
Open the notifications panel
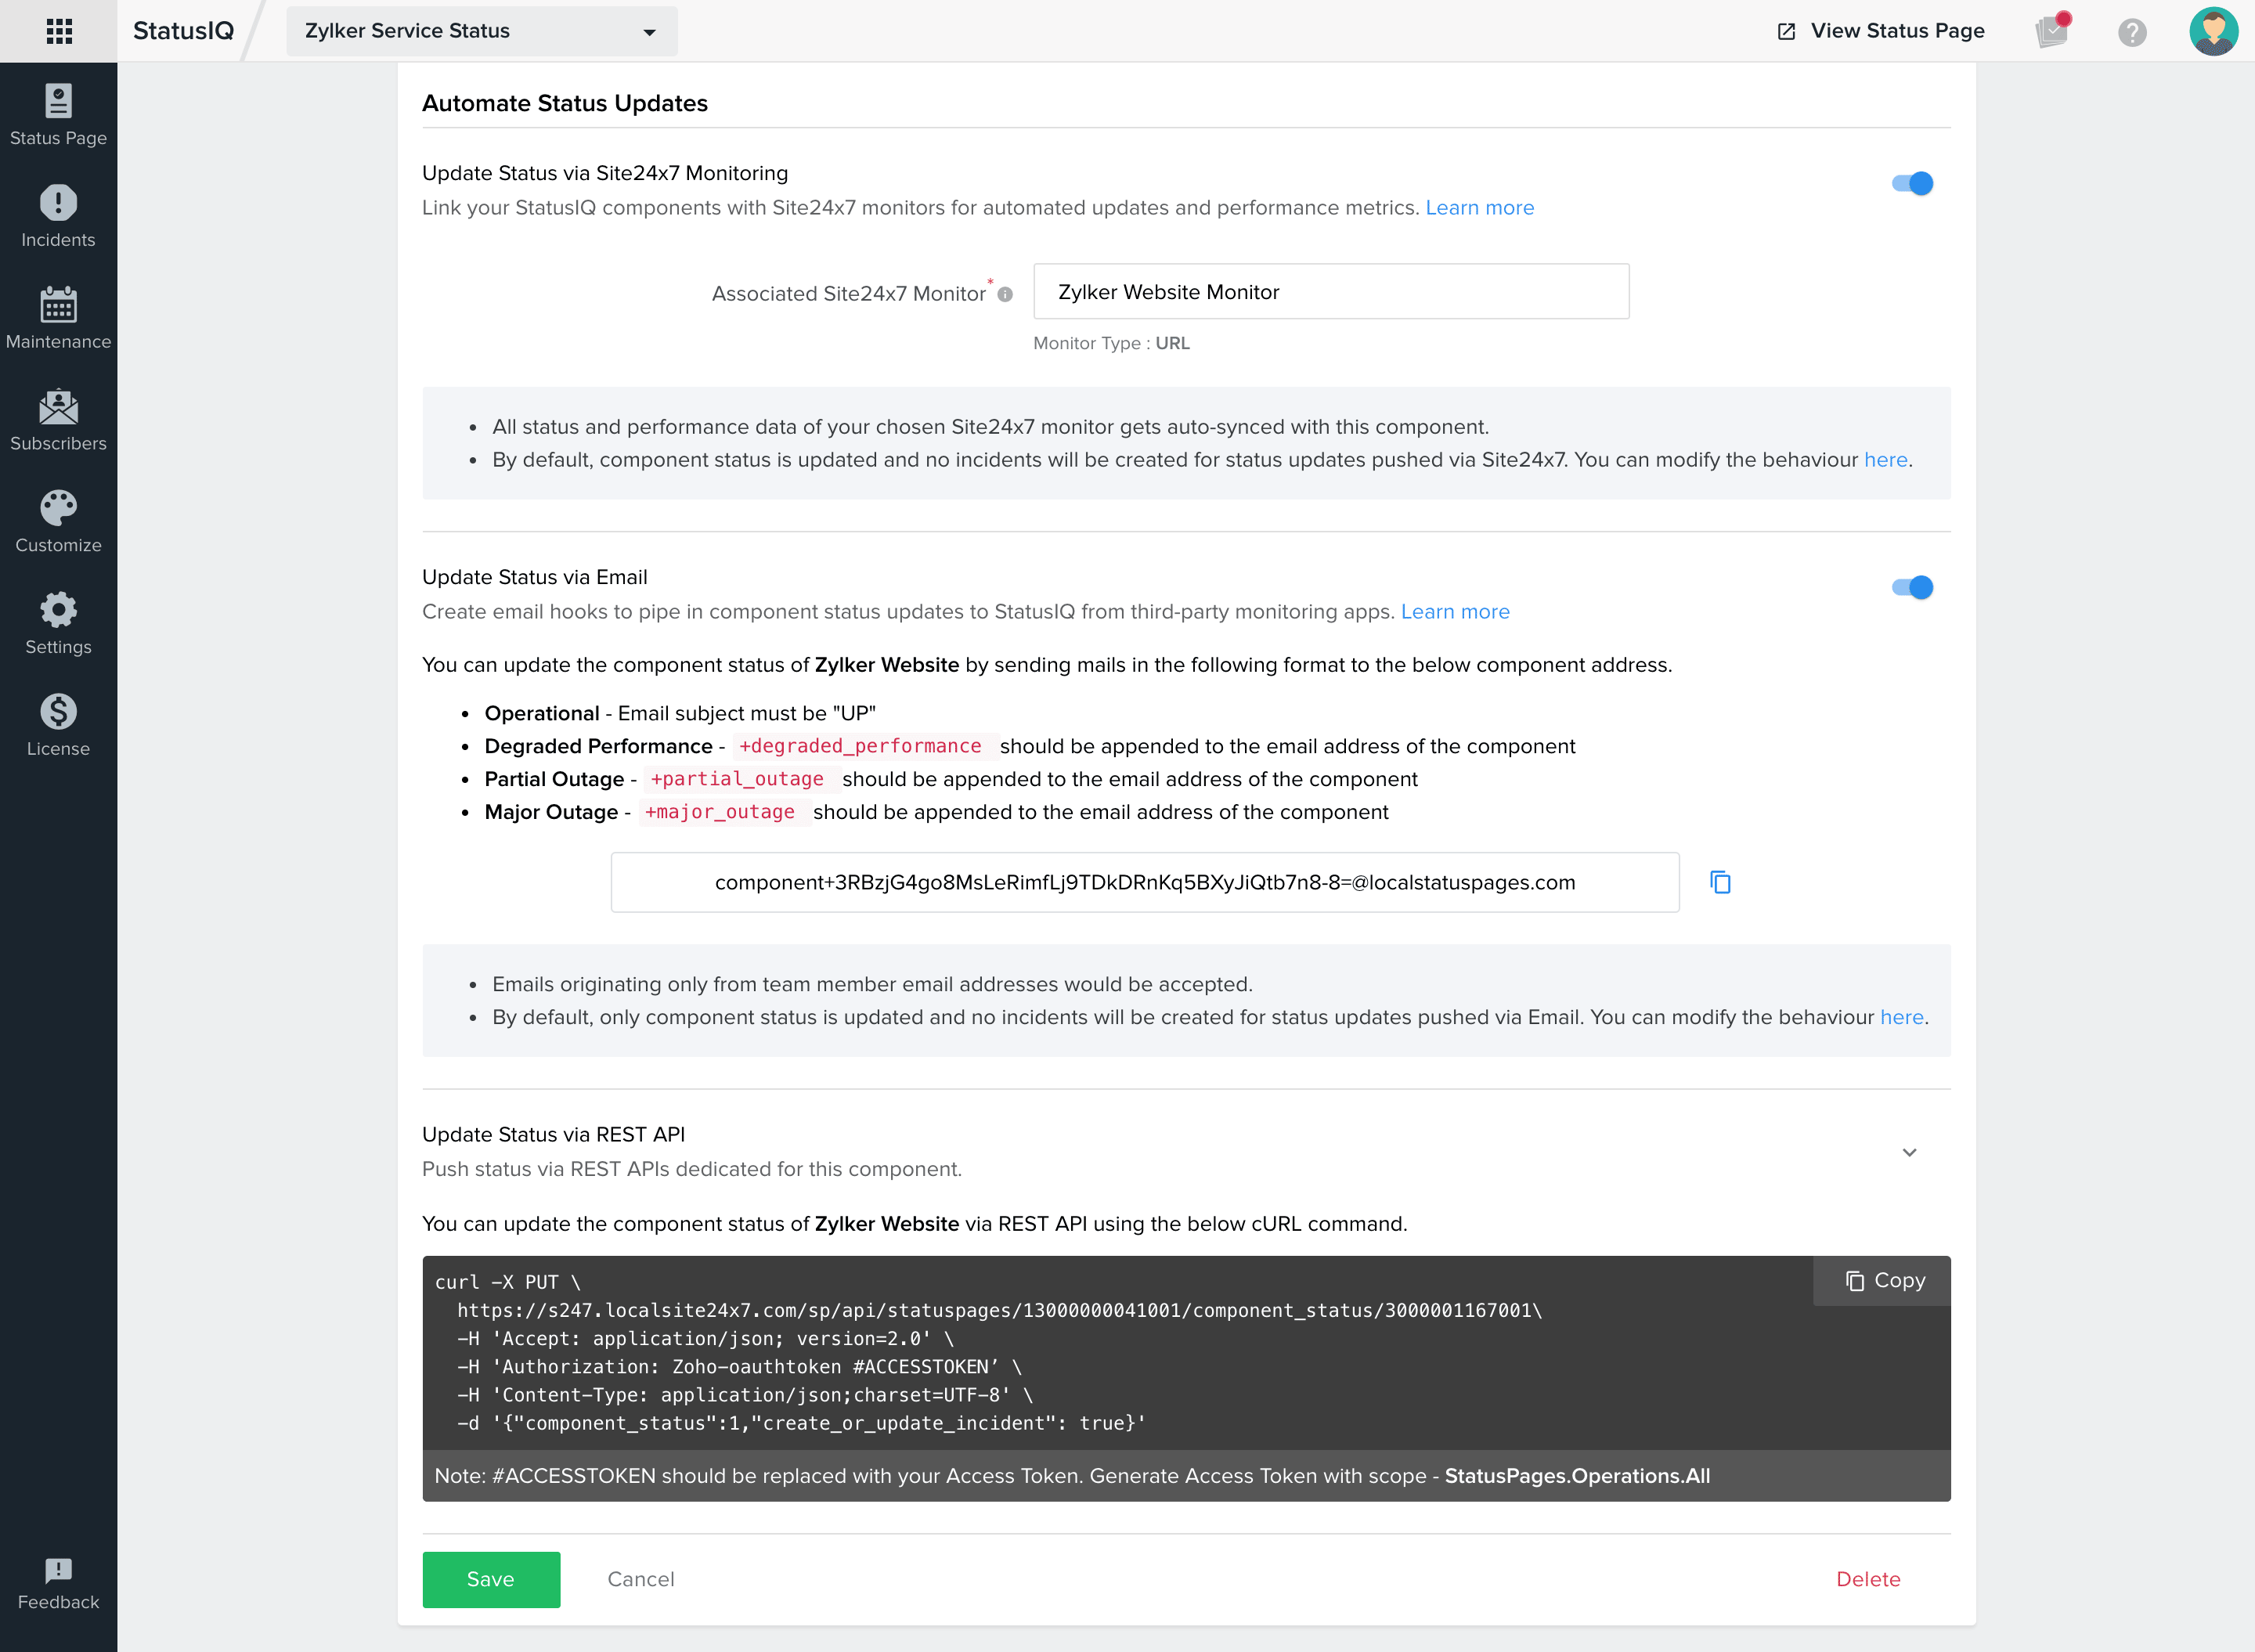2052,31
